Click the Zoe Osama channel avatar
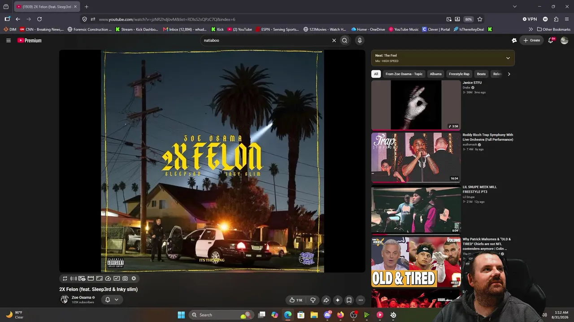Screen dimensions: 574x322 [65, 299]
